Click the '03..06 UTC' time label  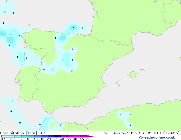(150, 133)
